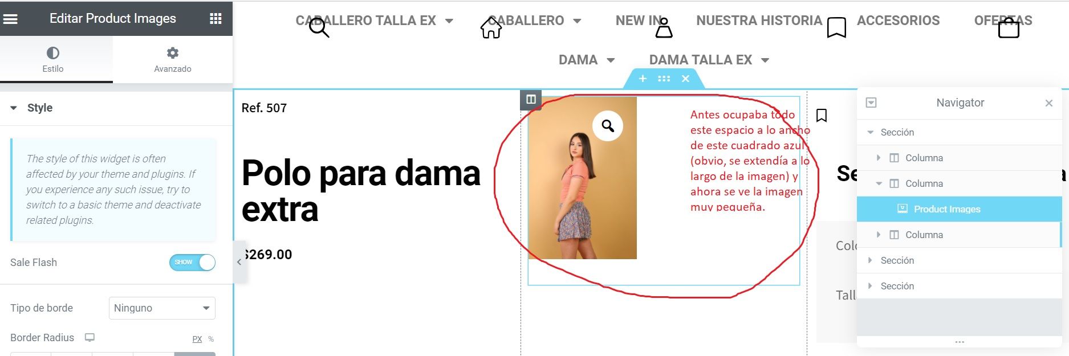
Task: Click the column edit handle icon
Action: click(x=531, y=100)
